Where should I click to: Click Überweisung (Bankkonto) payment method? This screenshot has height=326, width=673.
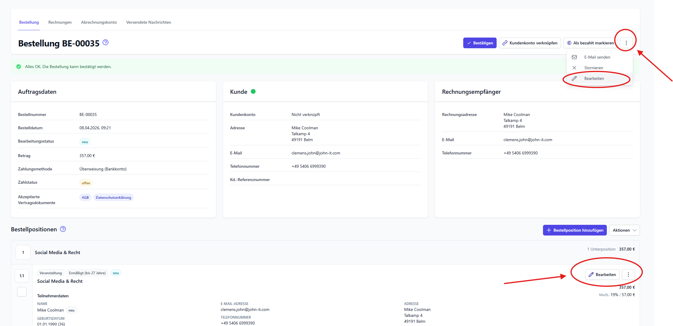click(x=103, y=169)
